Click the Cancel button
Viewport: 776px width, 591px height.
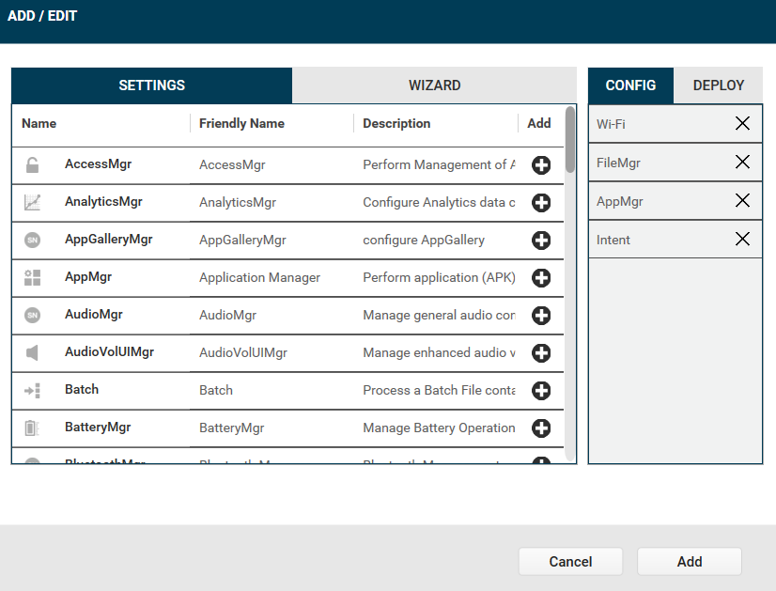click(570, 561)
